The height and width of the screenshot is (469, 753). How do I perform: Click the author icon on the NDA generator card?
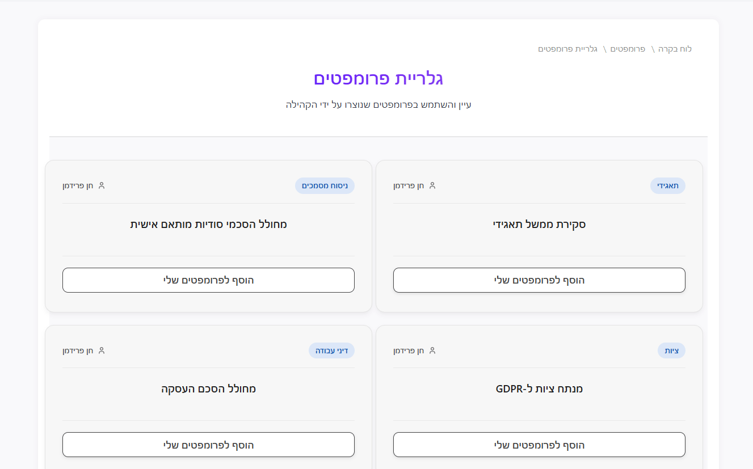tap(101, 185)
